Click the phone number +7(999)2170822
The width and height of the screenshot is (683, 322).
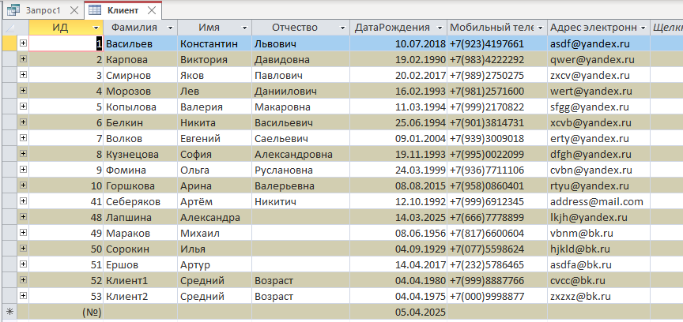pos(497,107)
